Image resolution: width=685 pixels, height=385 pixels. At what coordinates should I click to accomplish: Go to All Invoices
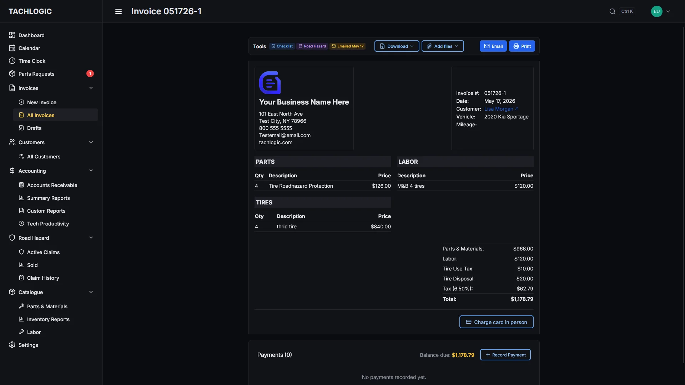pyautogui.click(x=55, y=115)
